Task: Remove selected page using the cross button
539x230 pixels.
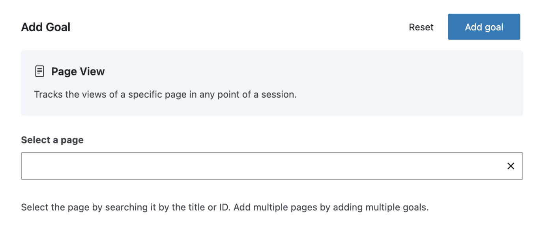Action: point(511,166)
